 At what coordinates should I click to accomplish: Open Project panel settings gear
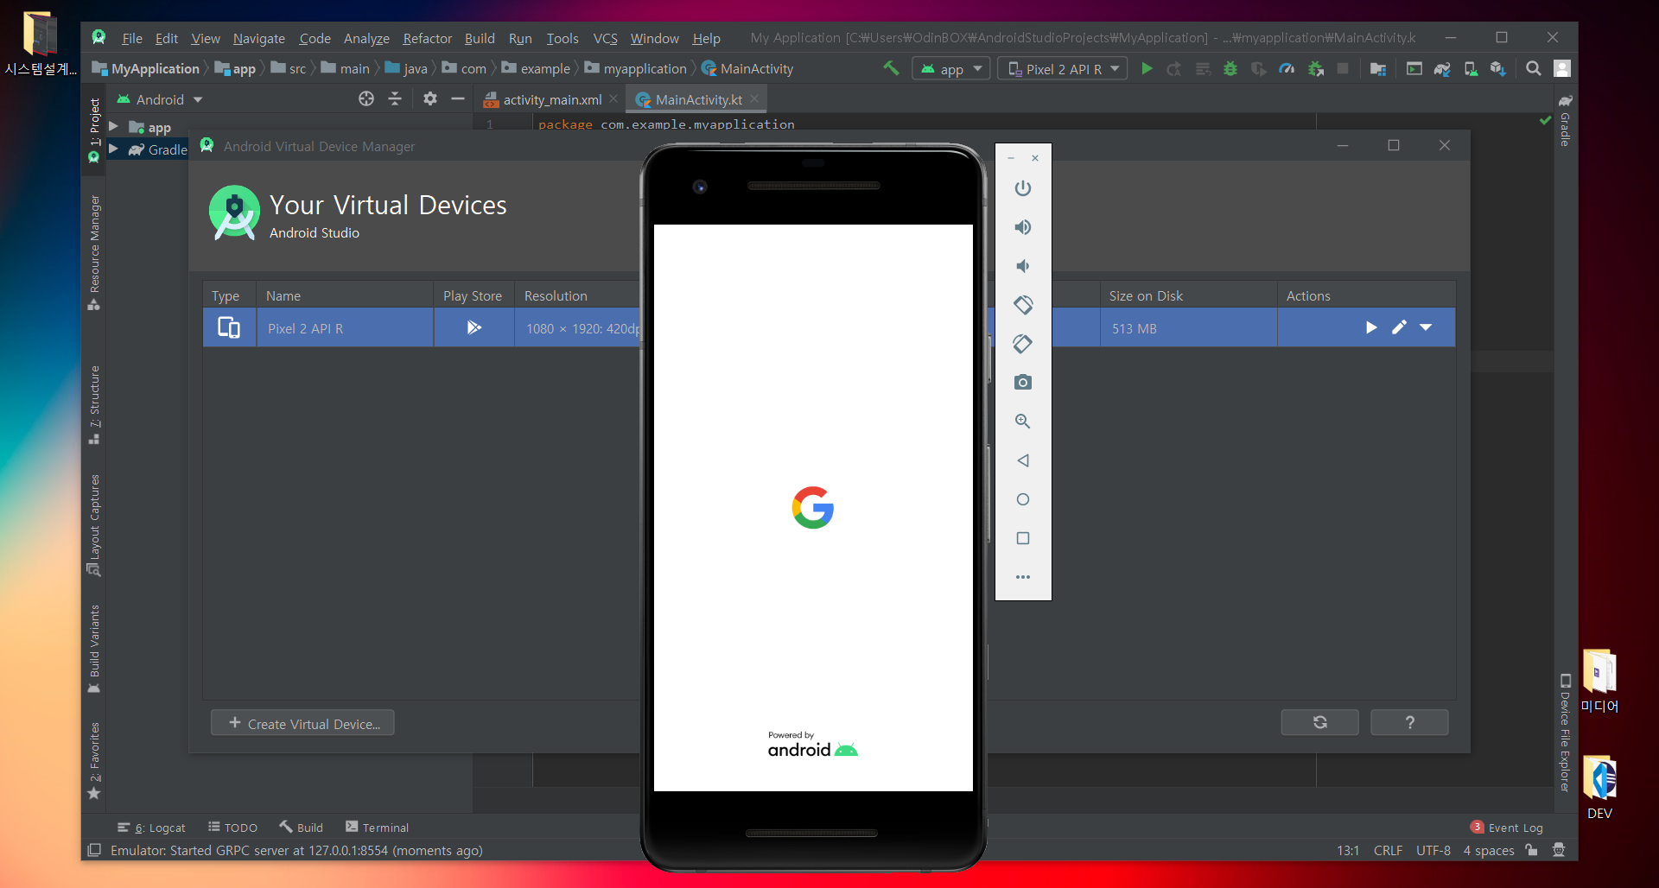tap(430, 99)
